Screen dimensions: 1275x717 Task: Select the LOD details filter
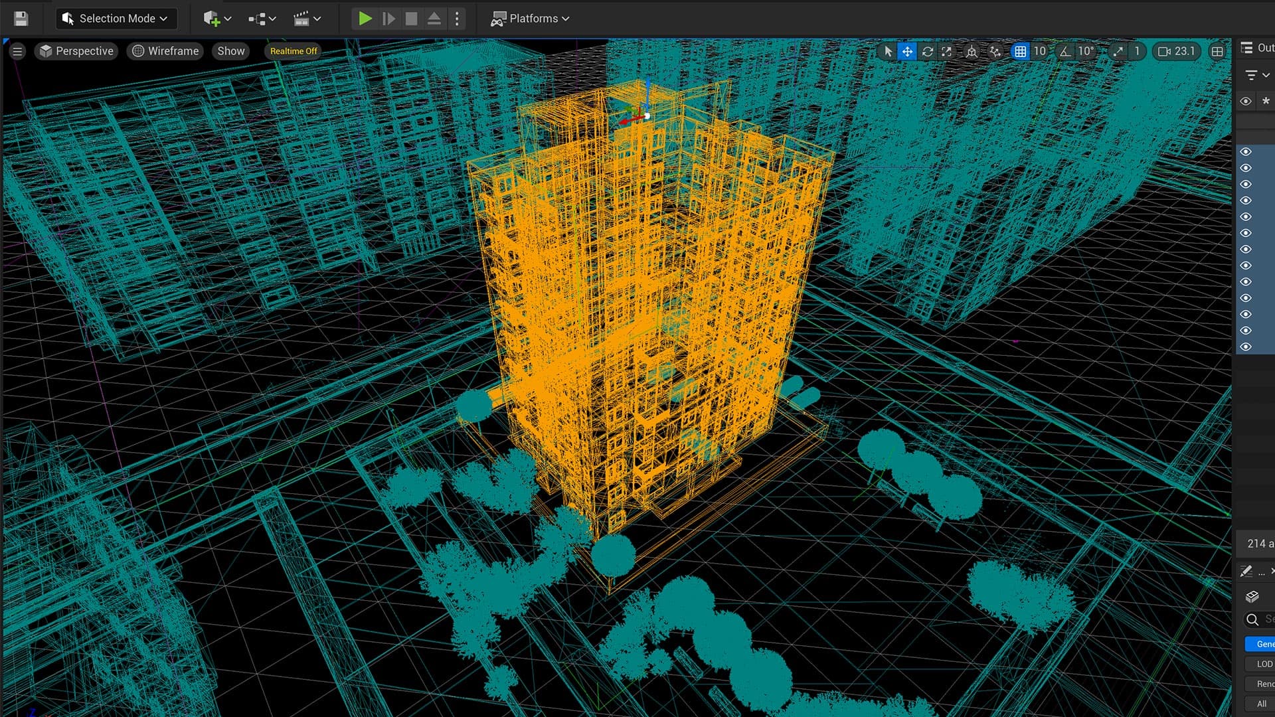coord(1260,664)
